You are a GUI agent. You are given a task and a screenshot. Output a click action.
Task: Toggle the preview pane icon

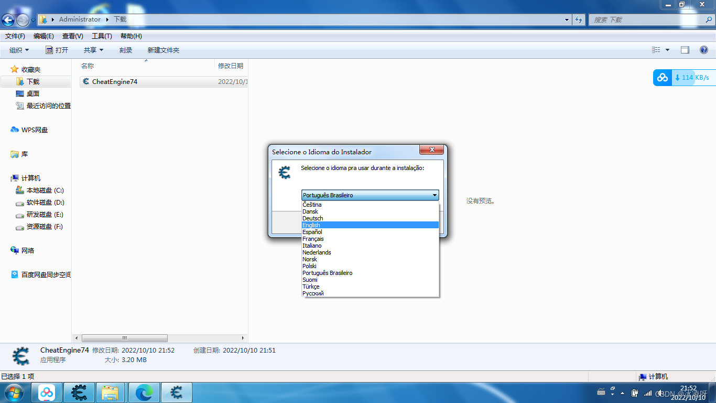point(685,50)
